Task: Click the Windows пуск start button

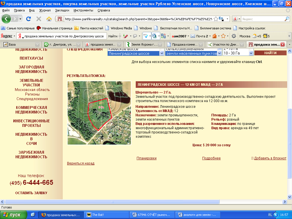Action: (13, 215)
